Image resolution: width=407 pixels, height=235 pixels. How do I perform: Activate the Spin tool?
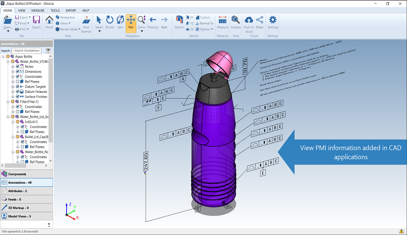120,22
